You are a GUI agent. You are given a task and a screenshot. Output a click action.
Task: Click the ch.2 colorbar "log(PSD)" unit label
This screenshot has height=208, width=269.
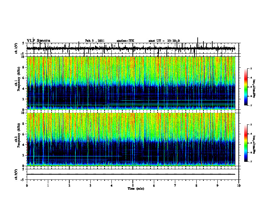[254, 144]
